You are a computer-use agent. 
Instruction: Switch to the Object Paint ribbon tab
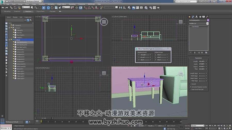pyautogui.click(x=40, y=11)
